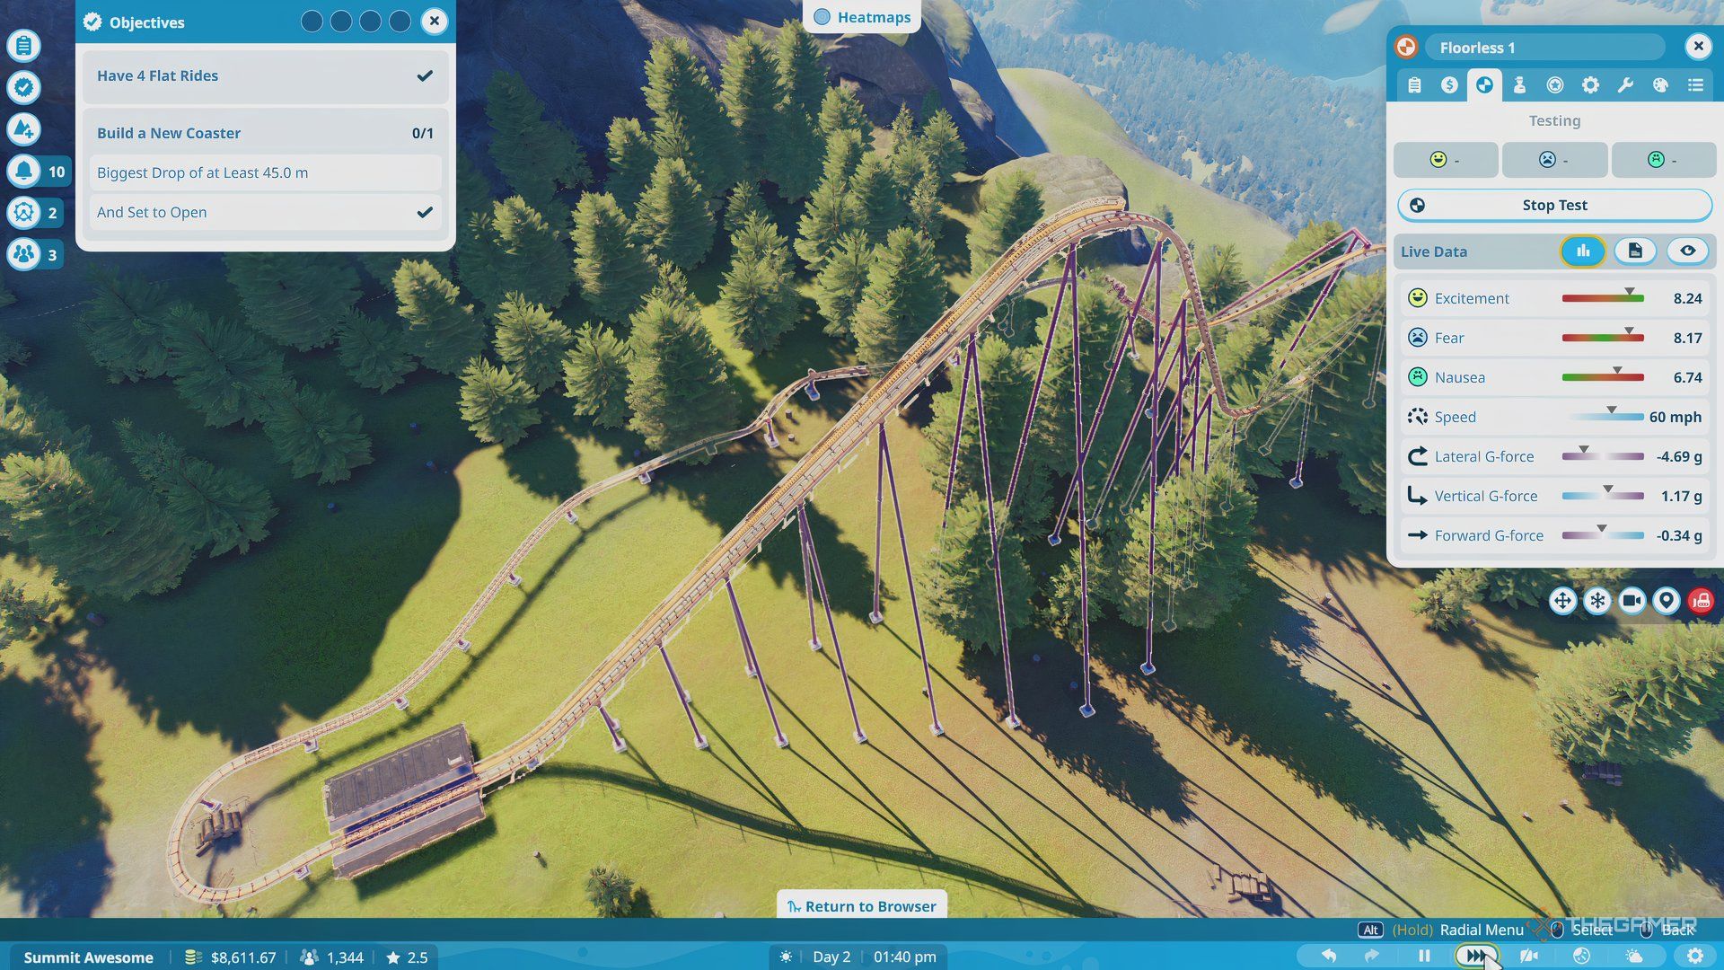Click the globe icon in bottom bar
Screen dimensions: 1724x970
click(1581, 957)
